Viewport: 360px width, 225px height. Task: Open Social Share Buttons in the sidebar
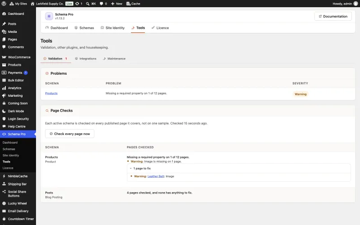click(18, 194)
